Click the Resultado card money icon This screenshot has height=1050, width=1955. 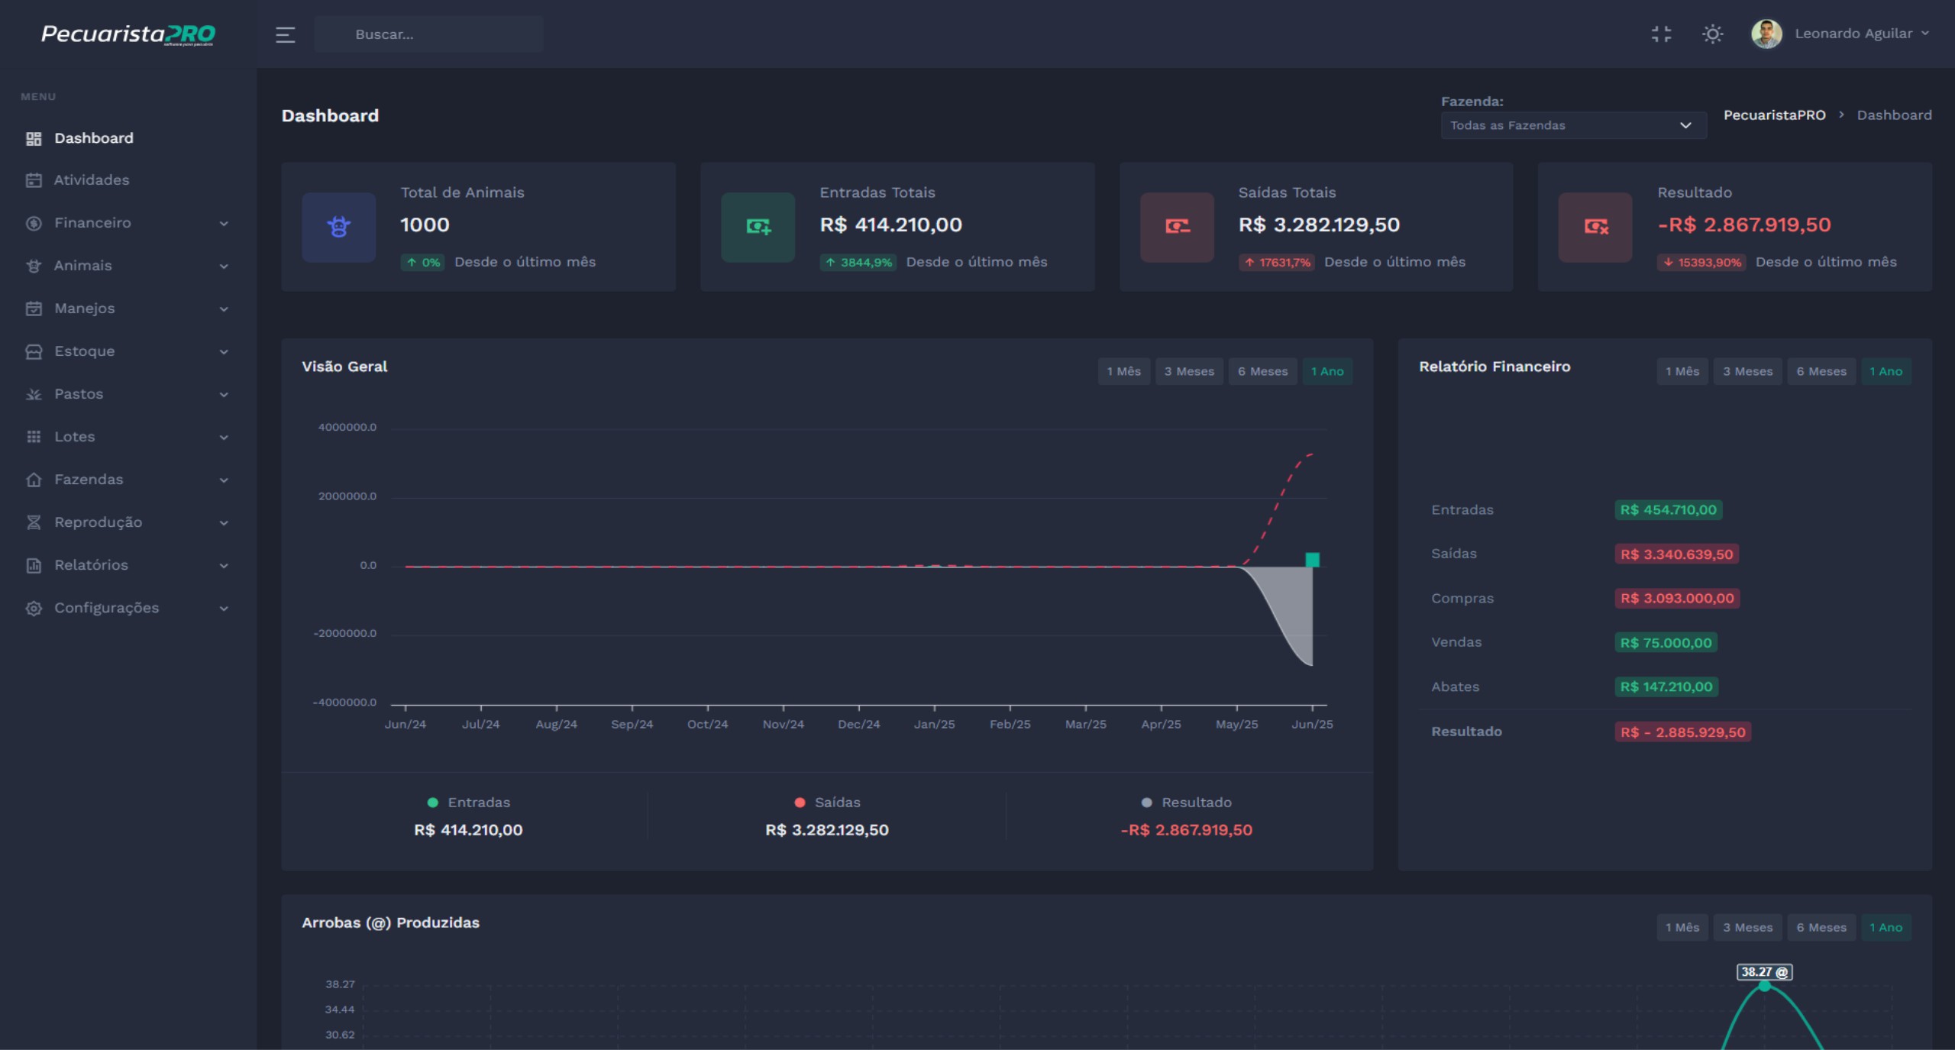point(1595,227)
